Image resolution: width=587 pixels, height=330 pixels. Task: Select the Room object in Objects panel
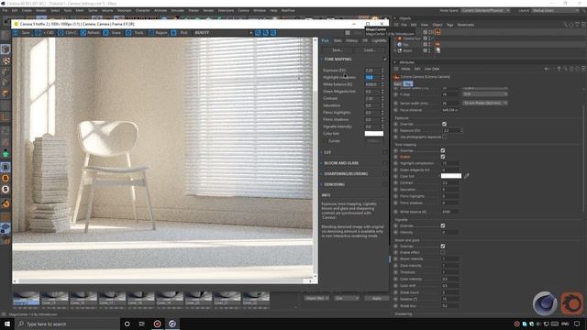click(407, 50)
